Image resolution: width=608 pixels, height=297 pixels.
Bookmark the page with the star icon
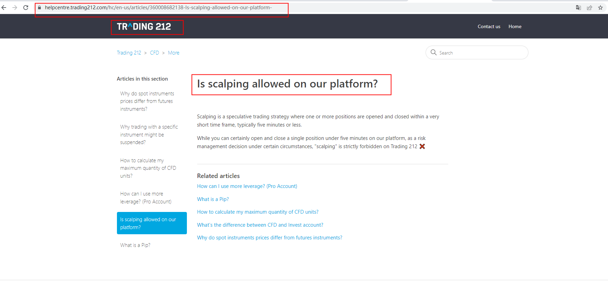click(600, 8)
